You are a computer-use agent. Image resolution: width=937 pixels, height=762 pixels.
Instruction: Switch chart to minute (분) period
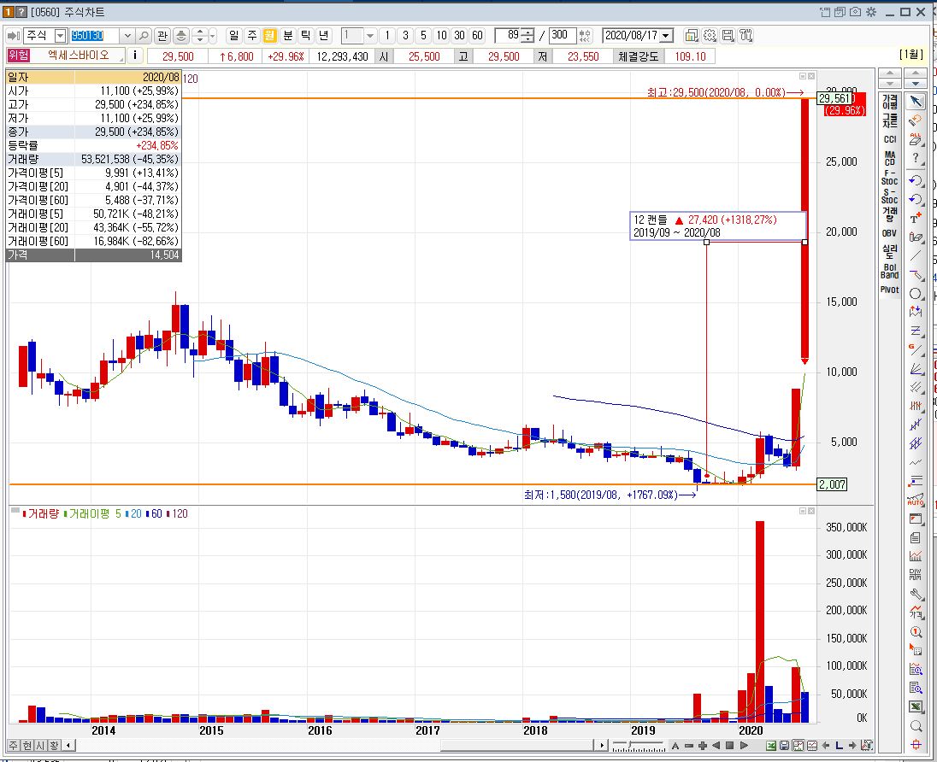(287, 36)
